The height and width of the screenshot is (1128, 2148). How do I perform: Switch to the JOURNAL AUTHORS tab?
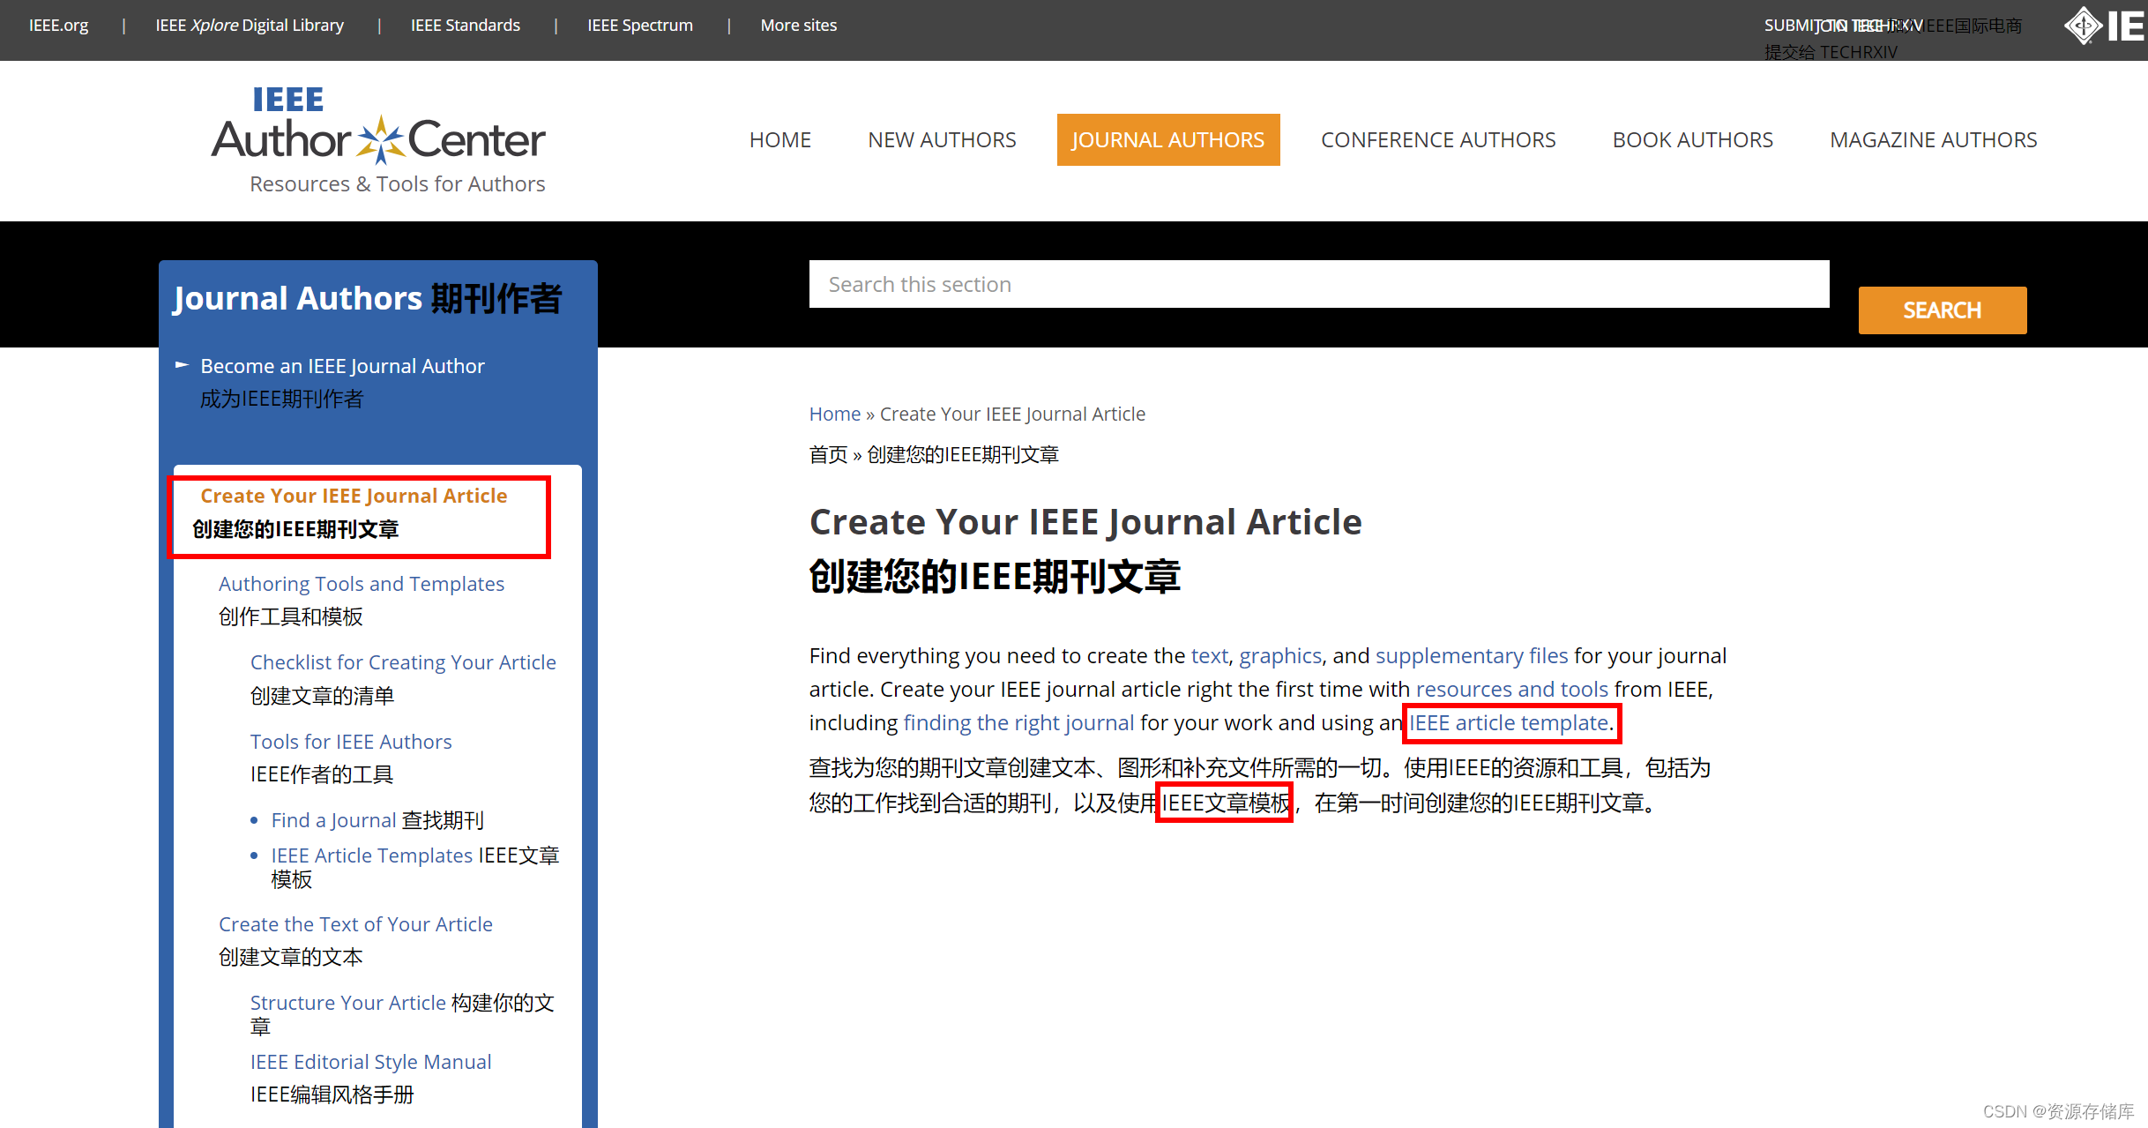point(1167,139)
